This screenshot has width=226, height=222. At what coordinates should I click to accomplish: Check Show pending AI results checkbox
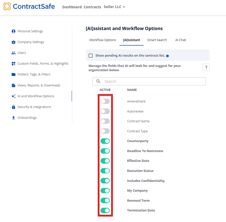[x=91, y=56]
